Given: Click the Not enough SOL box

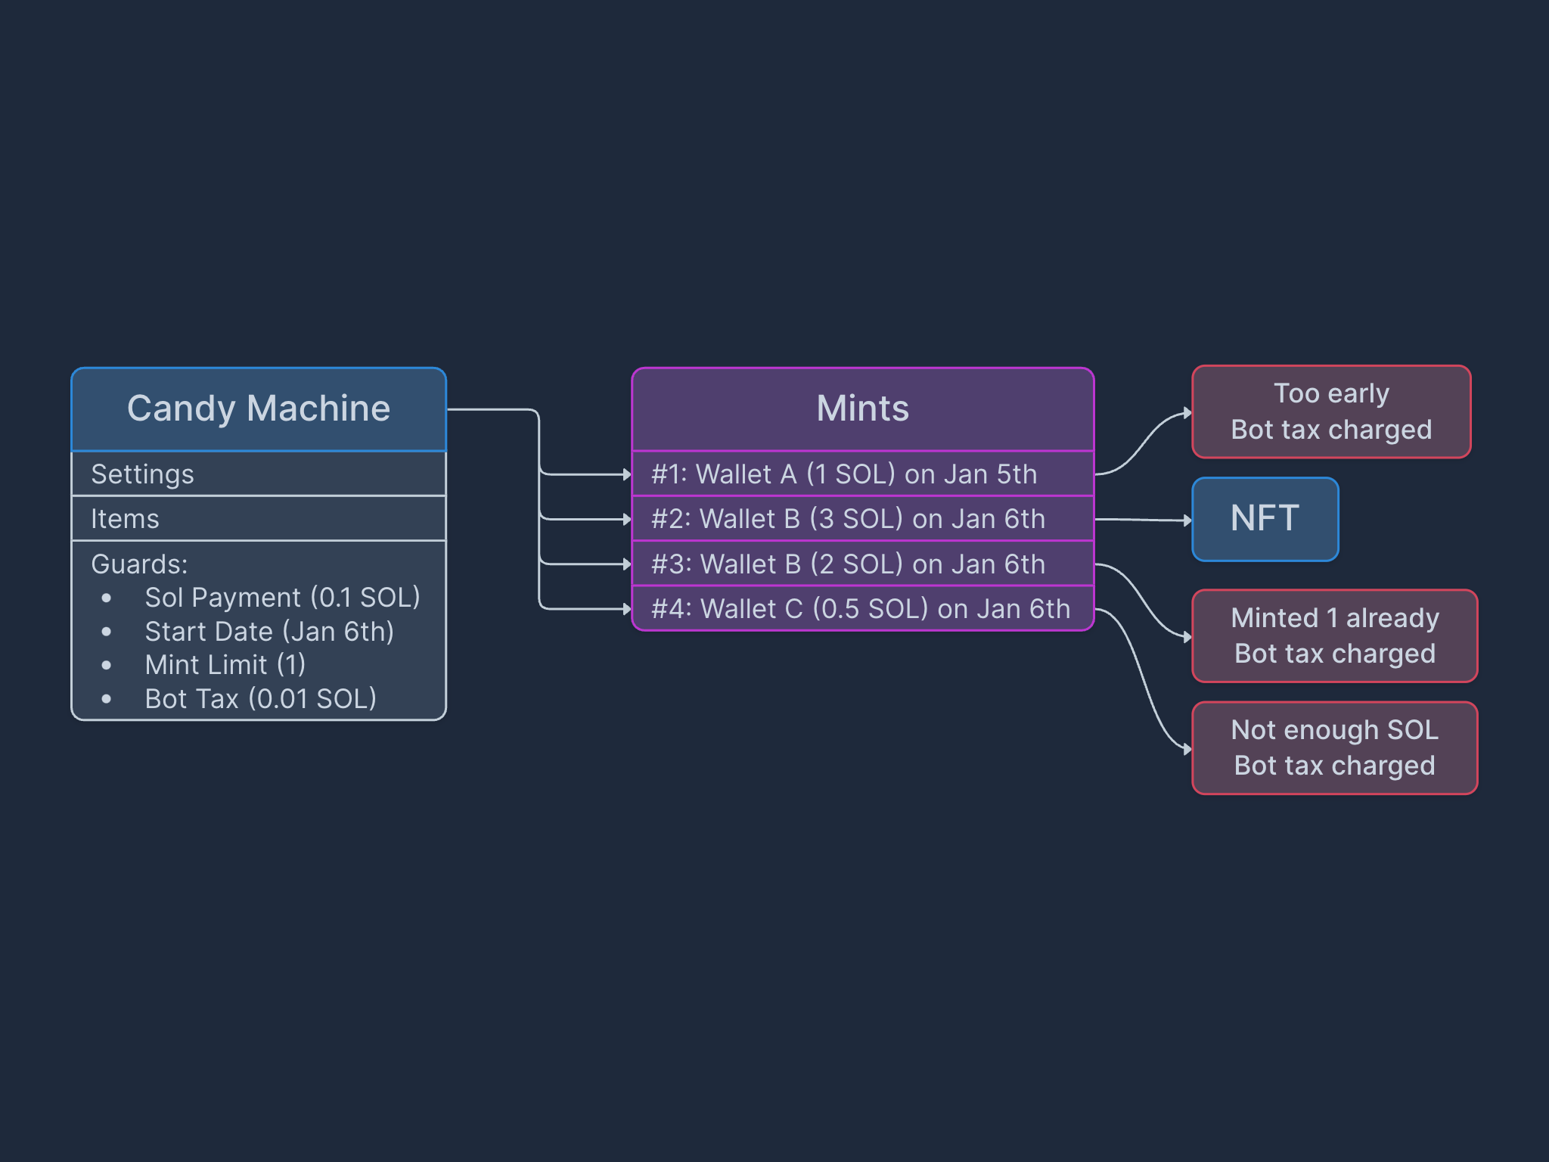Looking at the screenshot, I should 1334,748.
